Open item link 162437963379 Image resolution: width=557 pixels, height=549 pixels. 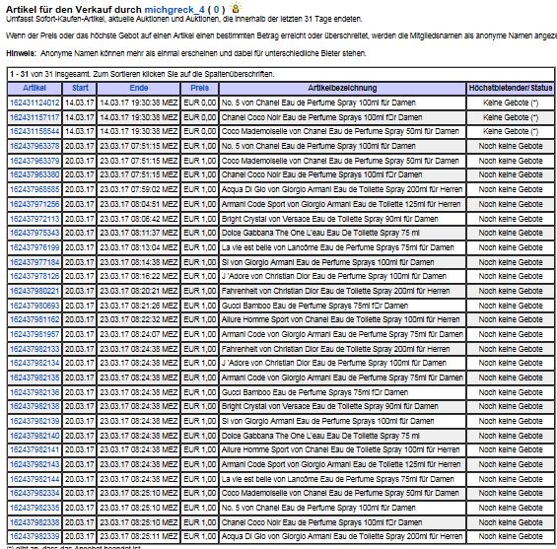(35, 161)
